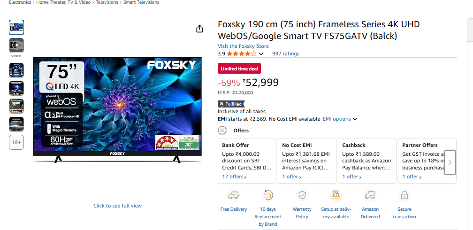Click the Setup at delivery icon
Viewport: 473px width, 230px height.
coord(335,195)
